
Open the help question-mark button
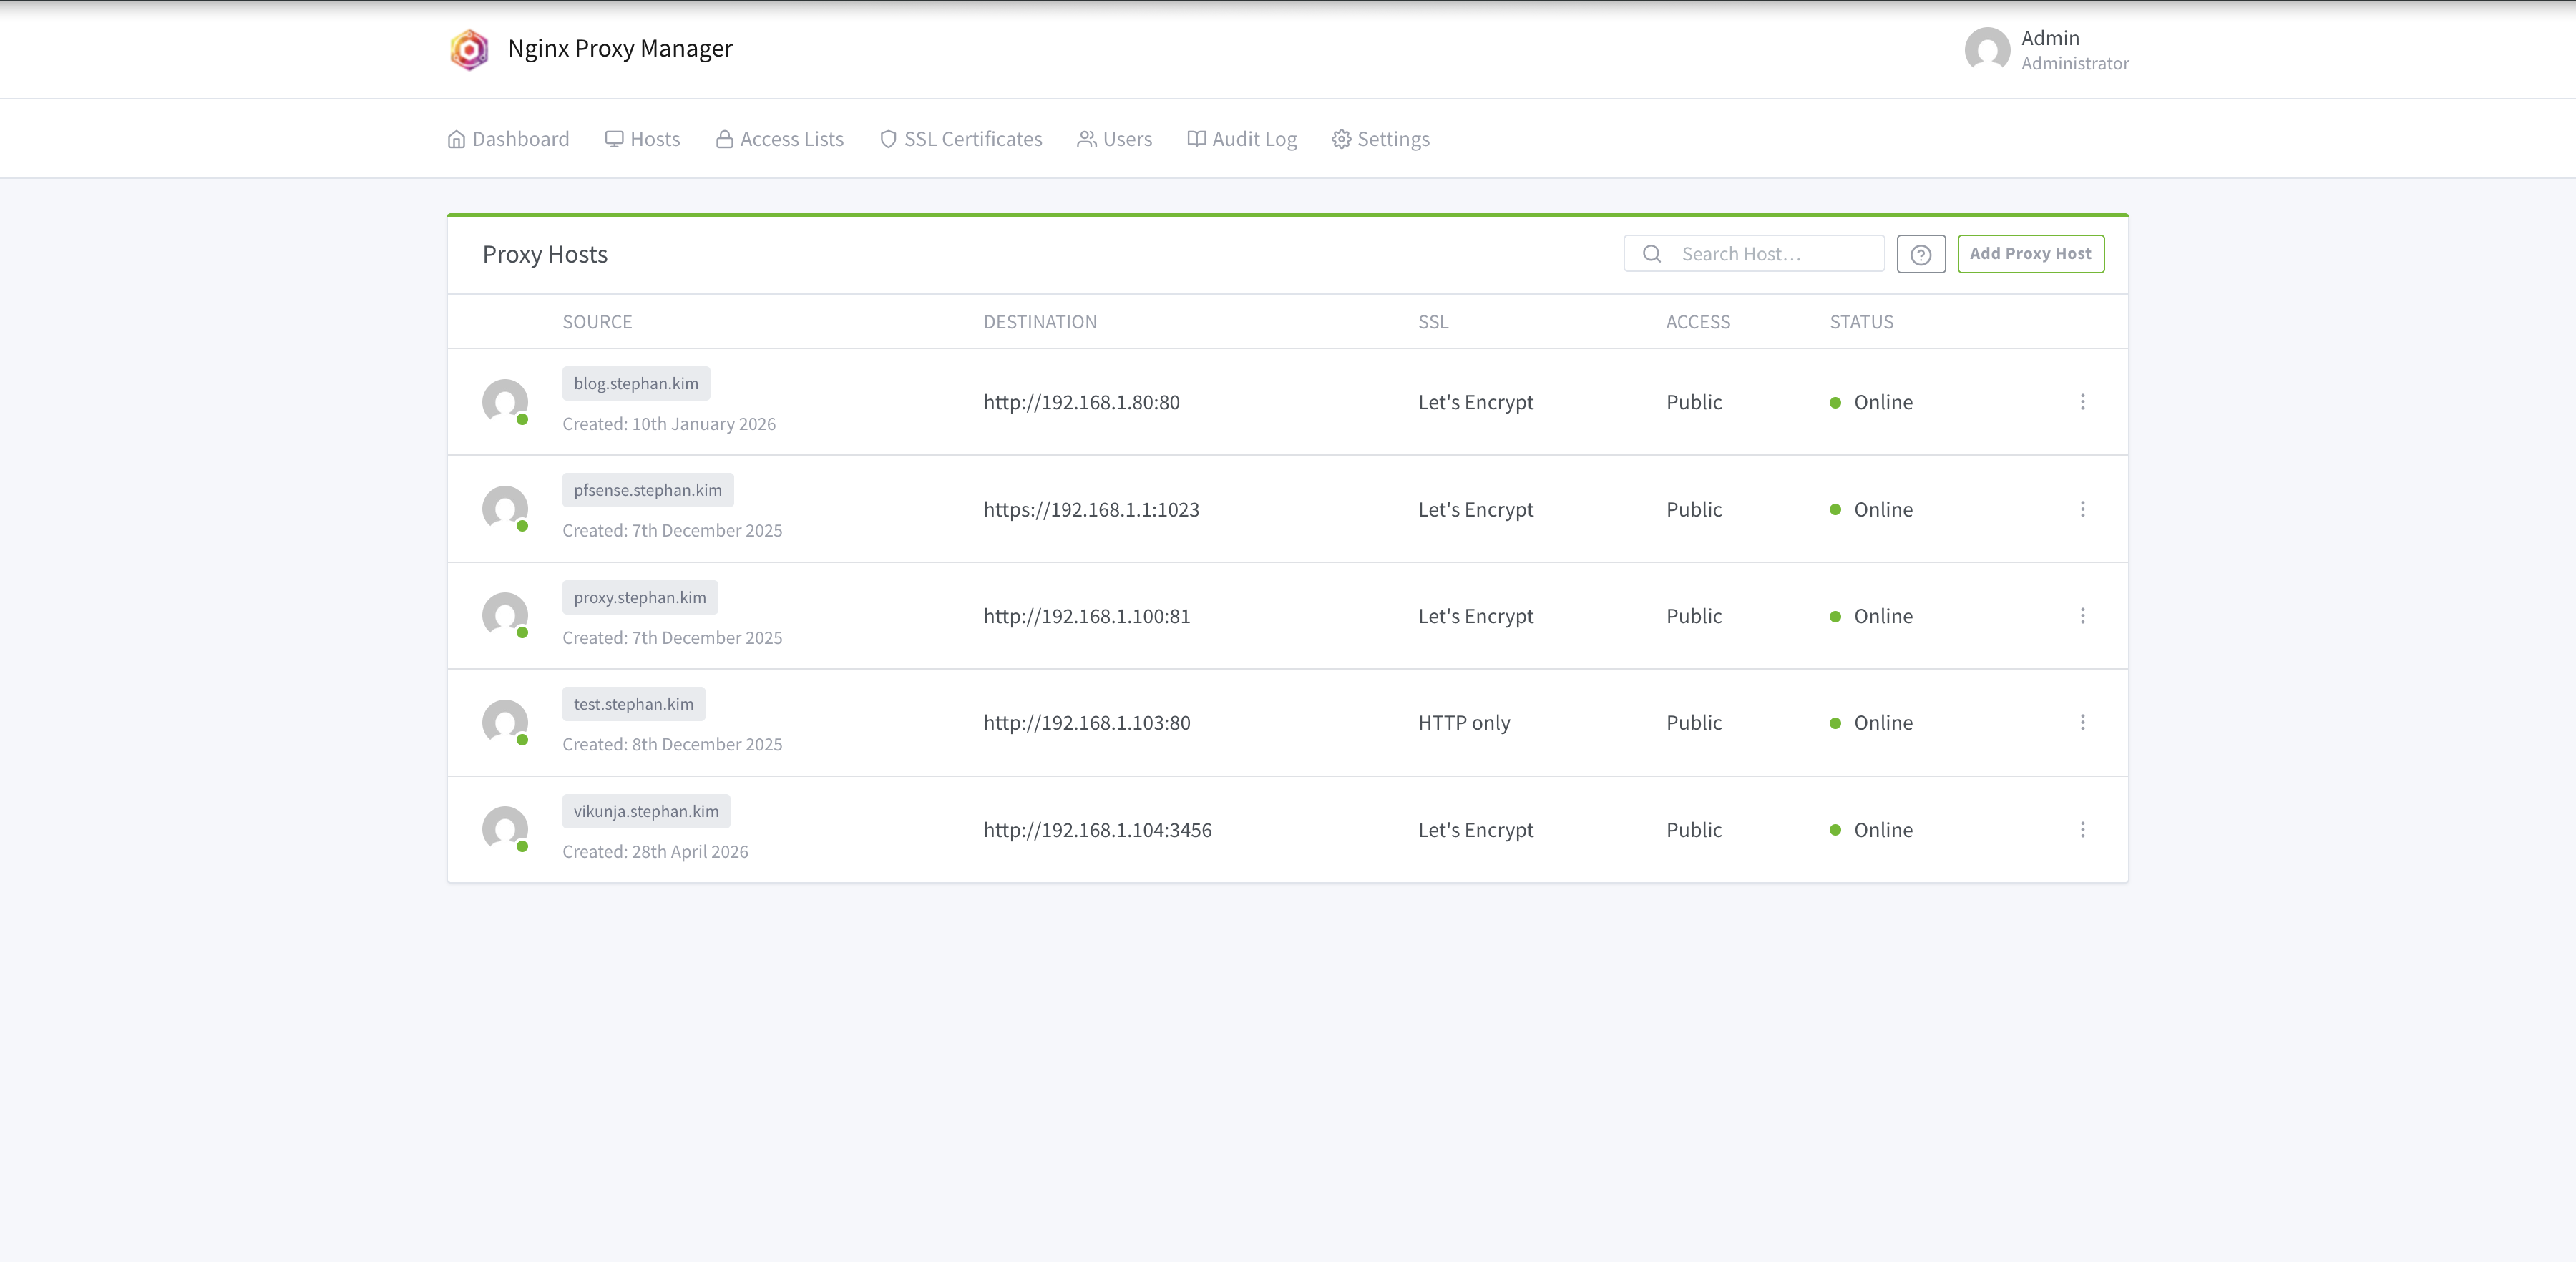tap(1920, 254)
